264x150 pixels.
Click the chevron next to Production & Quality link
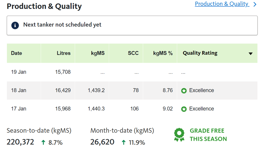(x=255, y=4)
